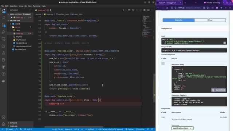Split the editor right
Viewport: 233px width, 131px height.
coord(148,10)
